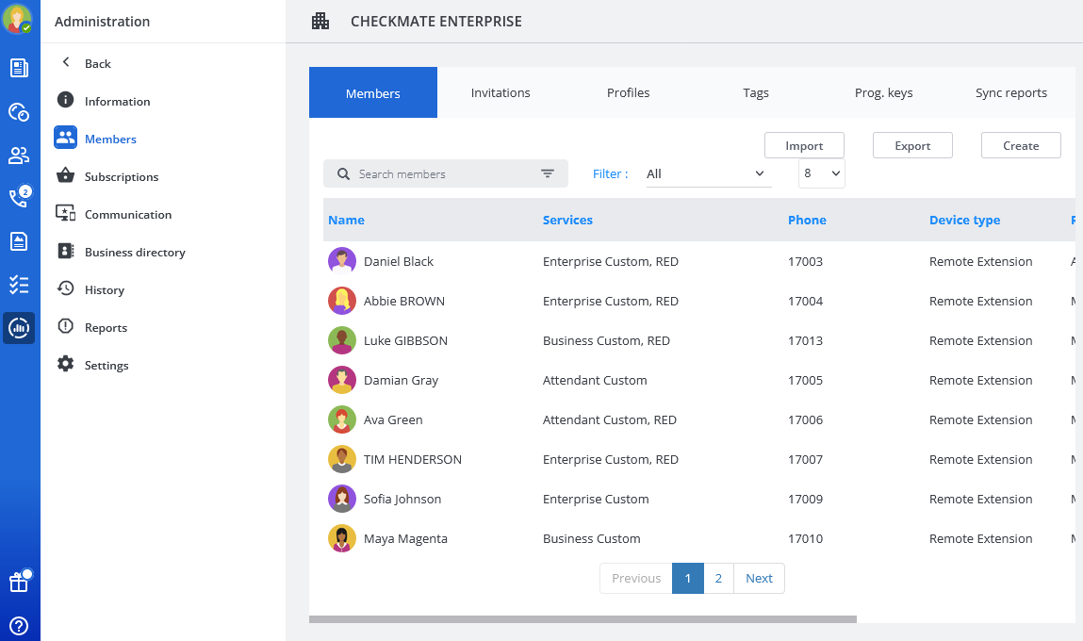Go to page 2 of members
Viewport: 1083px width, 641px height.
point(718,578)
